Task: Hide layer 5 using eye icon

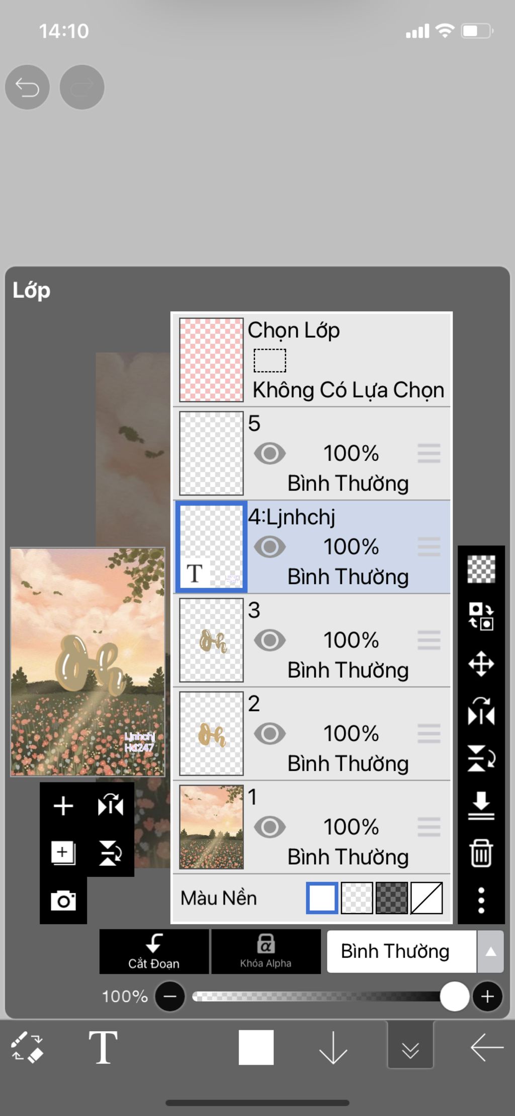Action: click(270, 453)
